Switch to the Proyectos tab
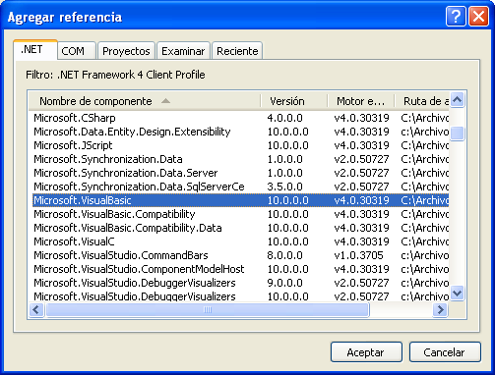This screenshot has width=495, height=375. tap(126, 51)
